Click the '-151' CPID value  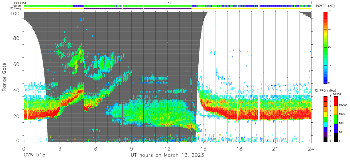(168, 3)
